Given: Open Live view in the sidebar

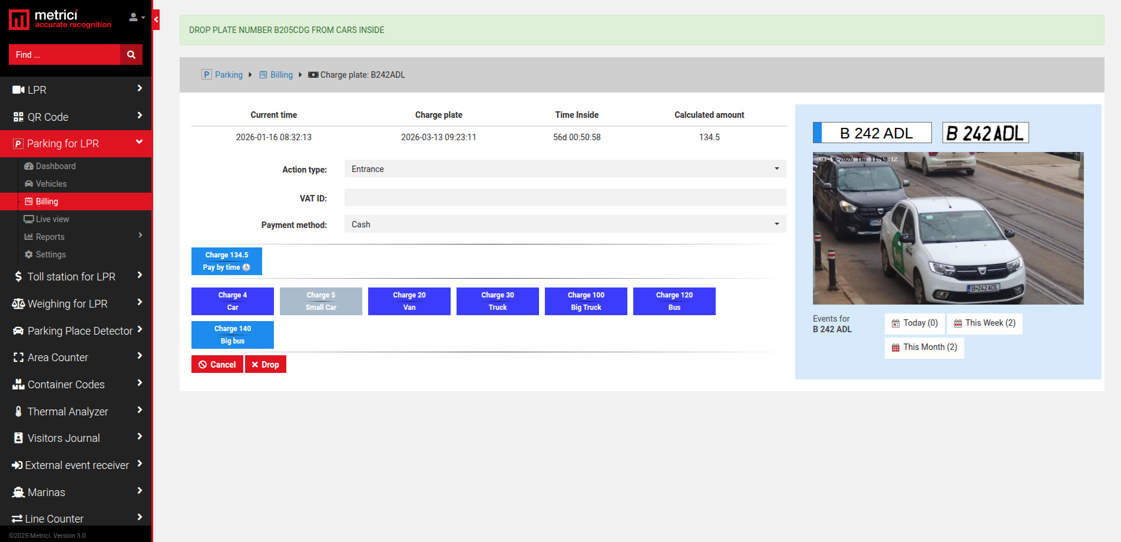Looking at the screenshot, I should (52, 219).
